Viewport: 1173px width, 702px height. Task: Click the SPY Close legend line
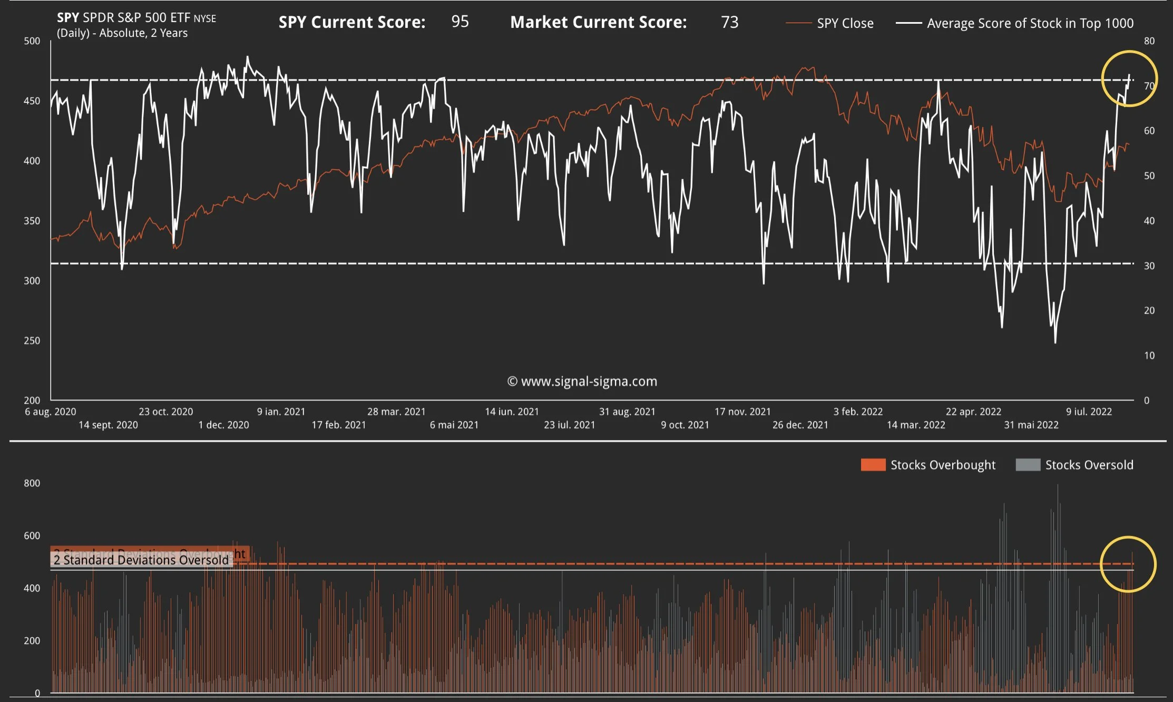tap(798, 23)
